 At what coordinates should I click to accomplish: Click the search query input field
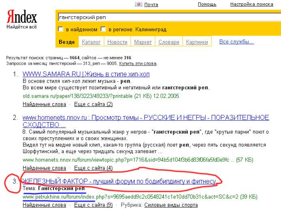(x=166, y=18)
